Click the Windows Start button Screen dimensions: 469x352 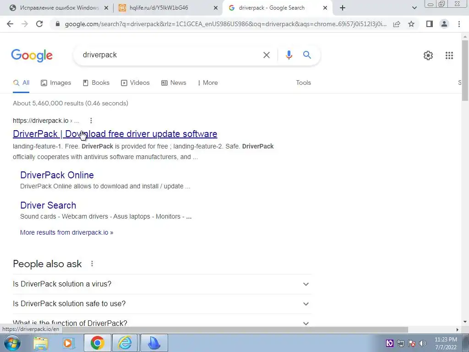12,343
